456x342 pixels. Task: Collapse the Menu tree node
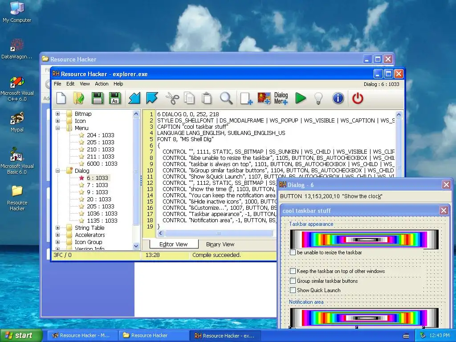pyautogui.click(x=57, y=128)
